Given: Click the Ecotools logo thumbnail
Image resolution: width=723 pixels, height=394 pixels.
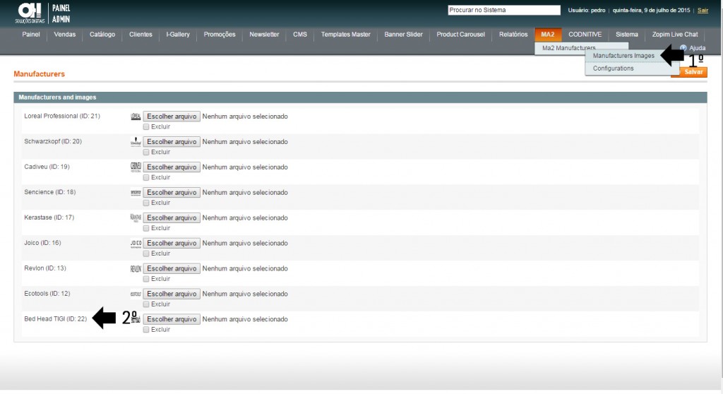Looking at the screenshot, I should click(x=136, y=294).
